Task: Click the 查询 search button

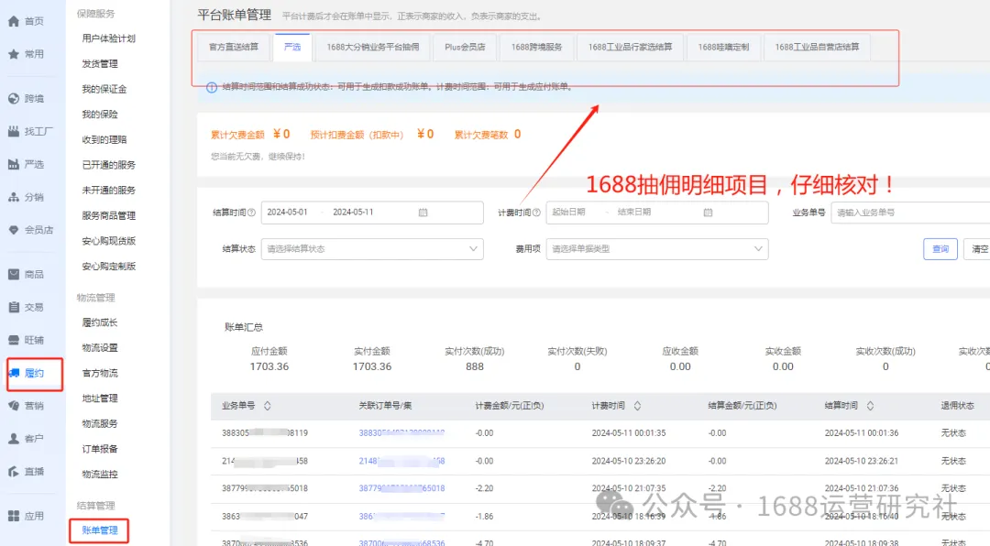Action: [940, 248]
